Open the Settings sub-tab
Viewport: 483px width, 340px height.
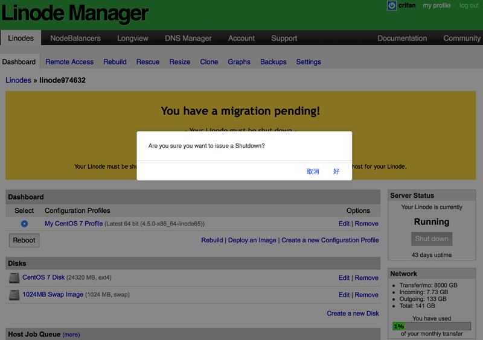click(309, 62)
